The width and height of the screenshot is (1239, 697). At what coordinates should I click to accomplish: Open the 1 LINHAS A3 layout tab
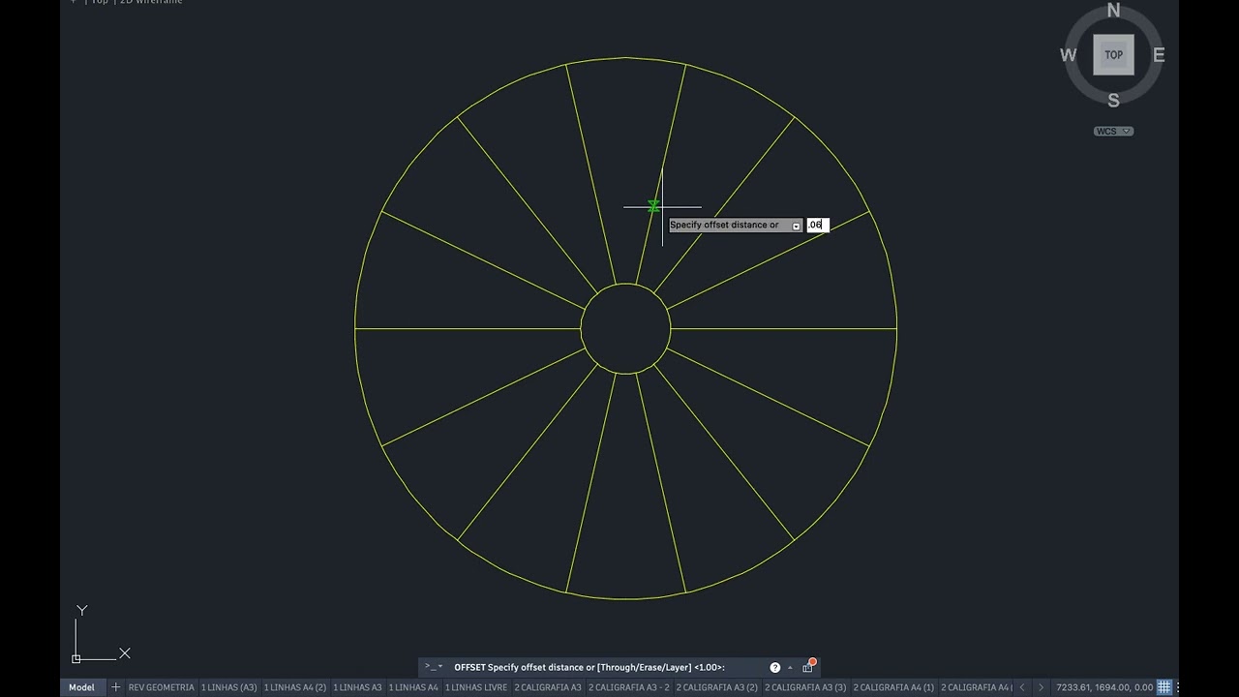point(358,687)
